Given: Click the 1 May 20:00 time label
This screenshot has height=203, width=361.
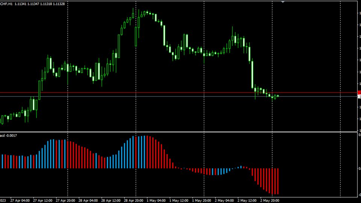Looking at the screenshot, I should pyautogui.click(x=202, y=200).
